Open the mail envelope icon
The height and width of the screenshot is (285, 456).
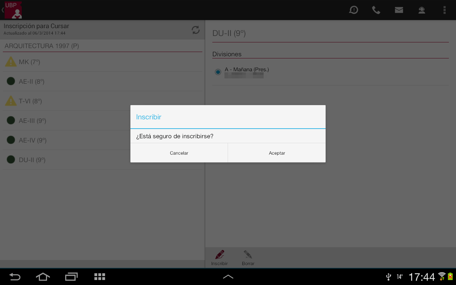(x=399, y=10)
